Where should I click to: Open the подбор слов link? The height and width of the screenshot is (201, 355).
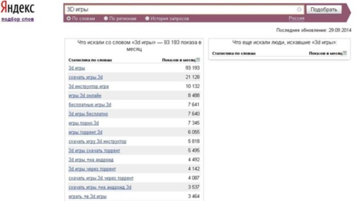coord(18,19)
